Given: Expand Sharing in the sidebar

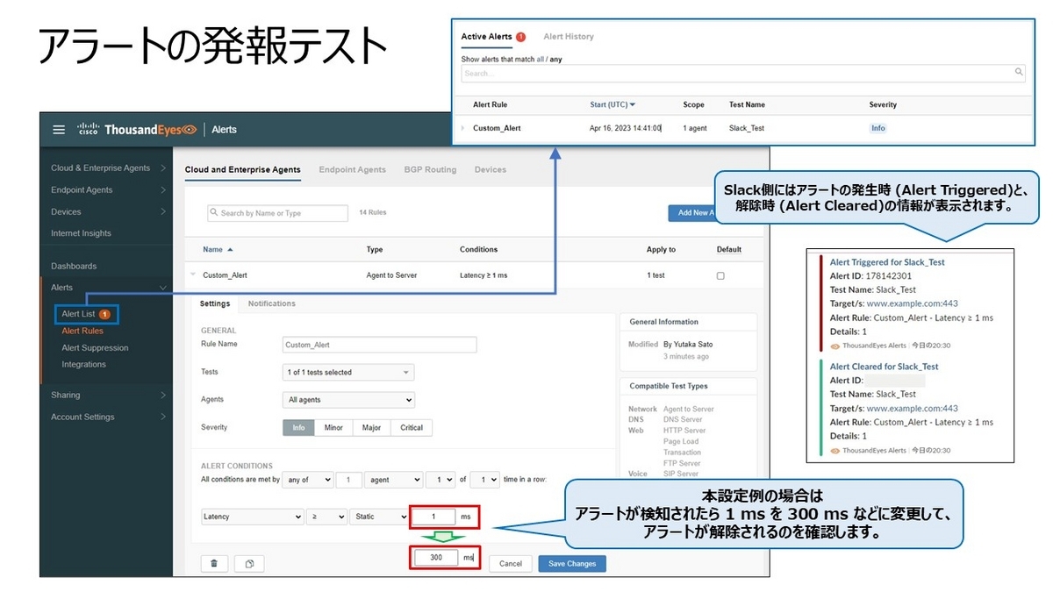Looking at the screenshot, I should click(x=163, y=396).
